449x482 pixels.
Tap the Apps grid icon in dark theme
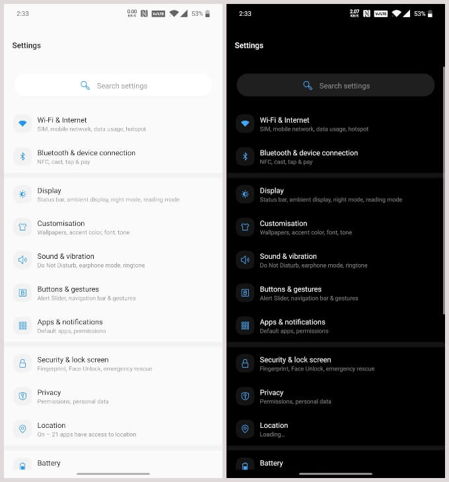(x=245, y=326)
